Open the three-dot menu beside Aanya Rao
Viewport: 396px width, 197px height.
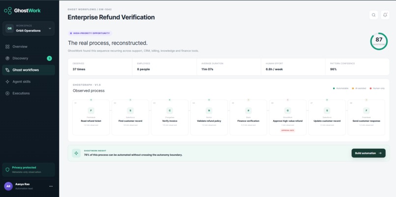click(51, 186)
